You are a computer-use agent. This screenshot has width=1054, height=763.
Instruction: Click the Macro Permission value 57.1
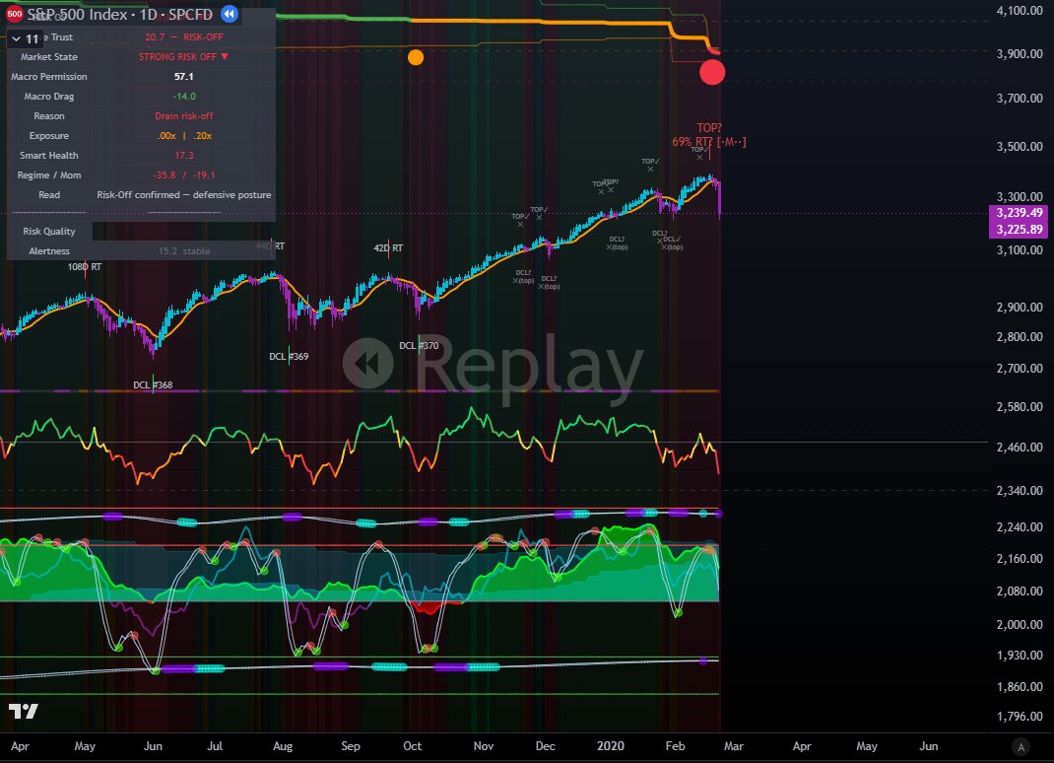183,77
